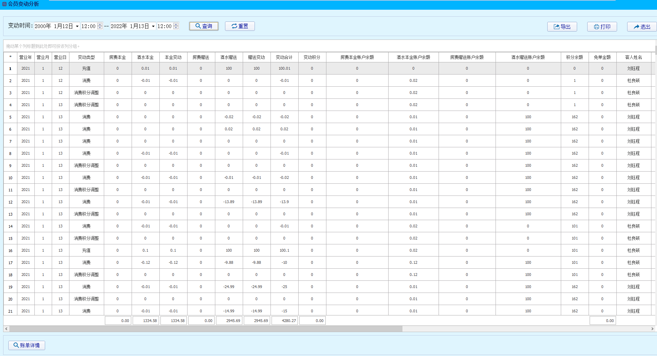Click the window icon beside 会员变动分析
Image resolution: width=657 pixels, height=356 pixels.
point(5,4)
